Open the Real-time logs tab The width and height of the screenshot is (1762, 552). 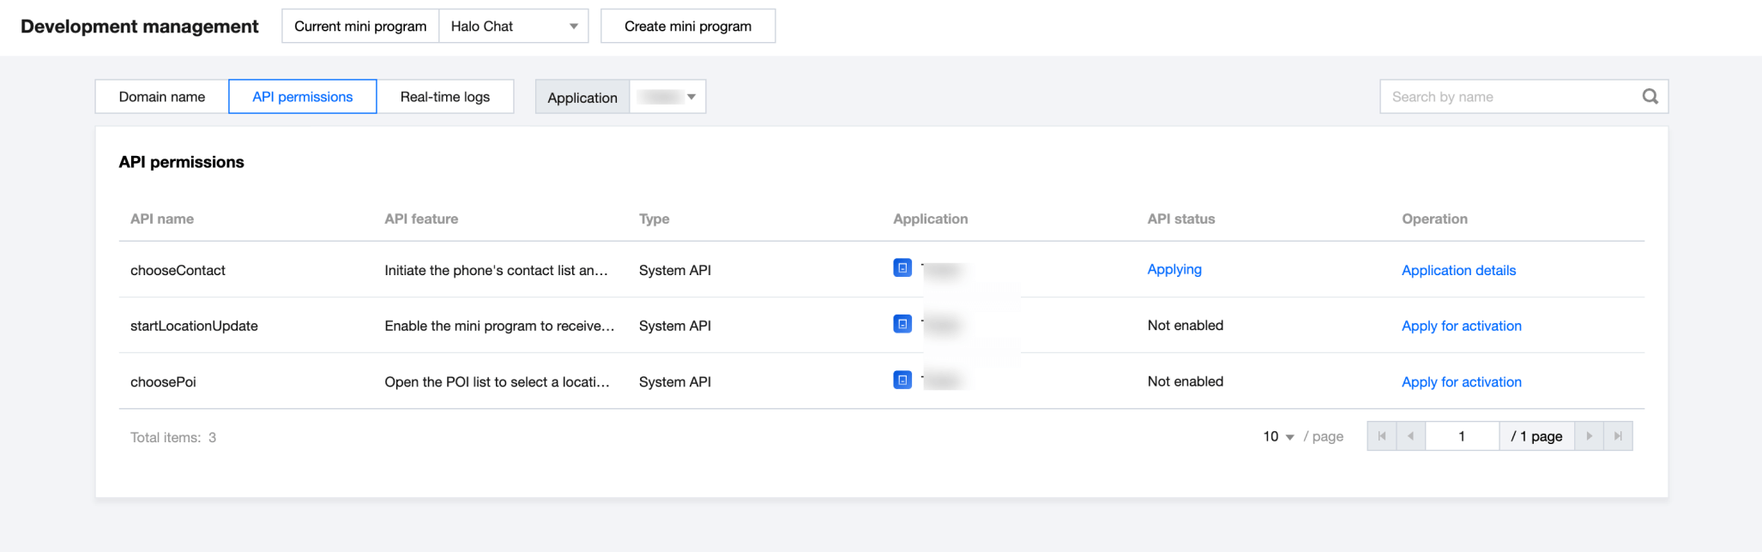[x=444, y=97]
